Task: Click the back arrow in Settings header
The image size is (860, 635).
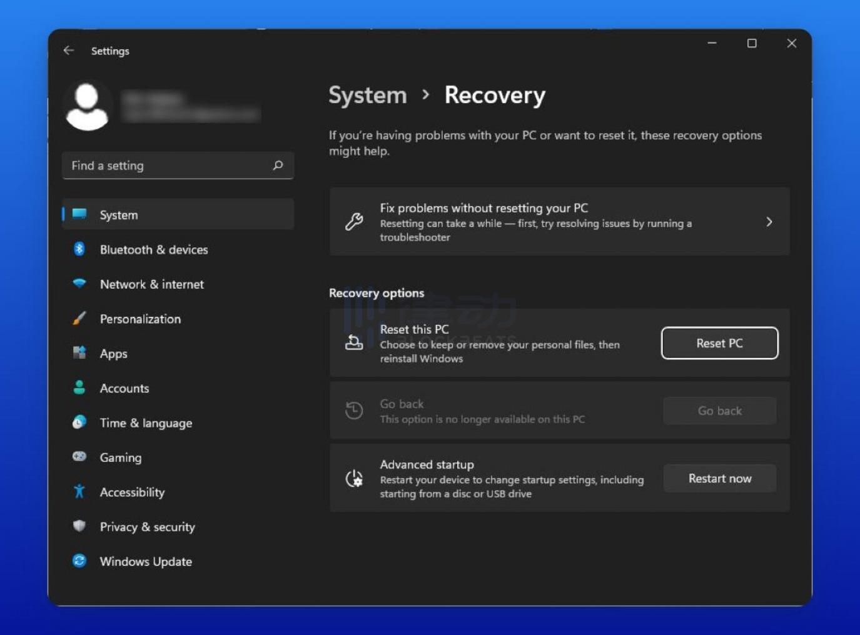Action: (x=69, y=51)
